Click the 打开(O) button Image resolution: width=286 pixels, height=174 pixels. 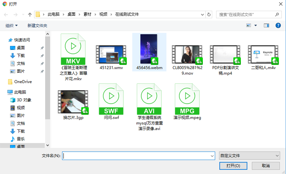[x=233, y=166]
